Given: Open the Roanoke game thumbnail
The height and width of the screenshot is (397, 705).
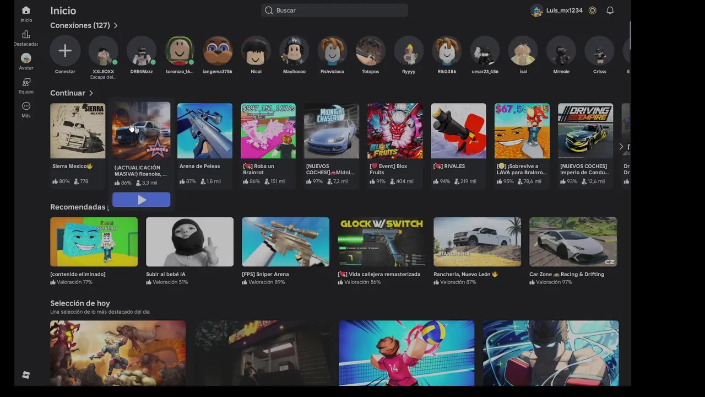Looking at the screenshot, I should (141, 131).
